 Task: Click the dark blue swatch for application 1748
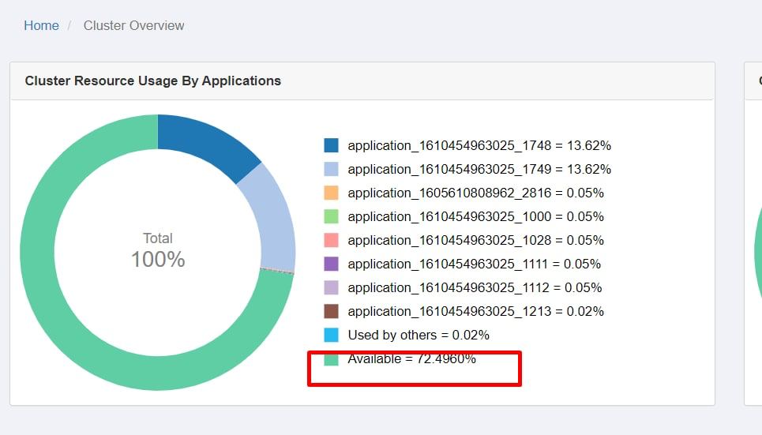click(x=332, y=145)
